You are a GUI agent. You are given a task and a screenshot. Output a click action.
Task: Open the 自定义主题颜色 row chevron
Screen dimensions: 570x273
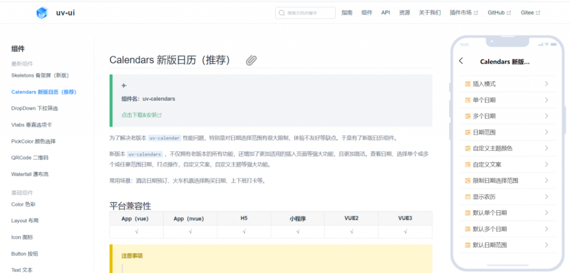click(547, 148)
